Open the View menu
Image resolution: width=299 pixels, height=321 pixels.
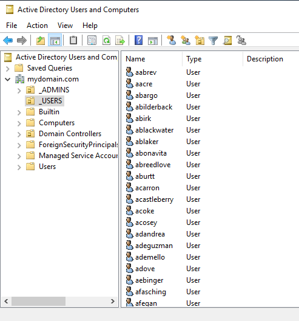point(65,26)
